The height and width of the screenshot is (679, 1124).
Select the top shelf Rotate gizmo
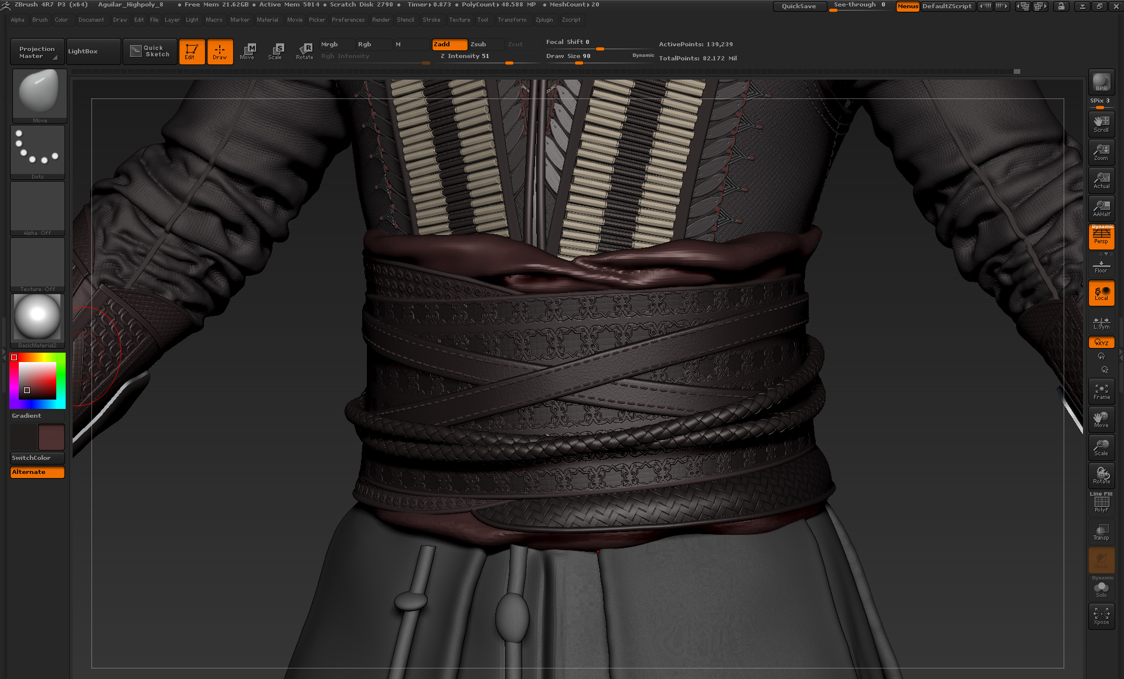point(304,52)
